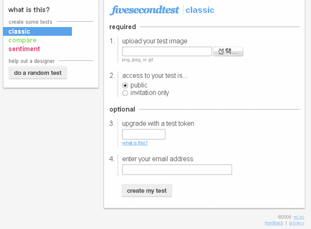Click the "enter your email address" label
Viewport: 311px width, 229px height.
click(x=158, y=159)
